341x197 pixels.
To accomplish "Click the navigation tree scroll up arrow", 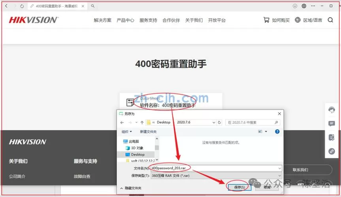I will (157, 139).
